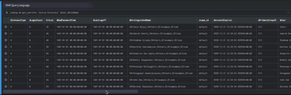Open info icon for Venugopal Swaminarayana row
291x95 pixels.
[x=6, y=73]
